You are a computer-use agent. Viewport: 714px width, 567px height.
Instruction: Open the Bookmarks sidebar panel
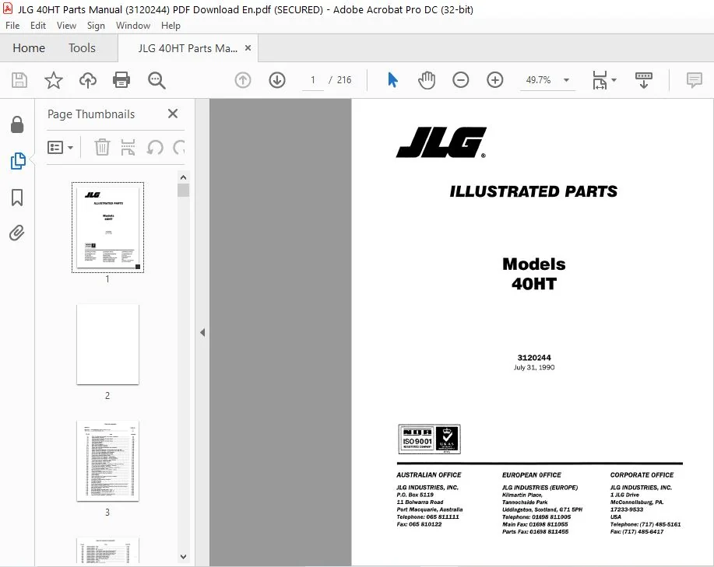(x=17, y=198)
